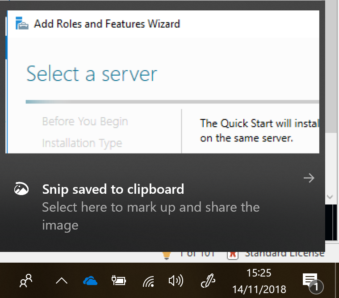Open the People icon in taskbar

click(x=26, y=281)
